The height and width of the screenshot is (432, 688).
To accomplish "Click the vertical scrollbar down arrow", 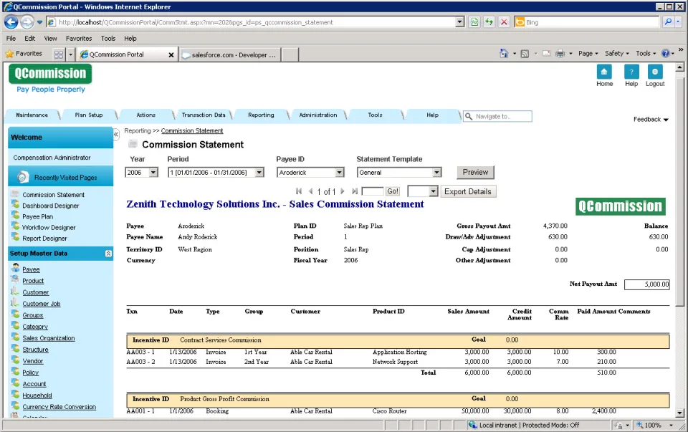I will click(679, 413).
